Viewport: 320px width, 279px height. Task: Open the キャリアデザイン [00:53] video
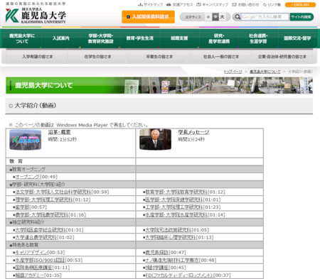pyautogui.click(x=31, y=253)
